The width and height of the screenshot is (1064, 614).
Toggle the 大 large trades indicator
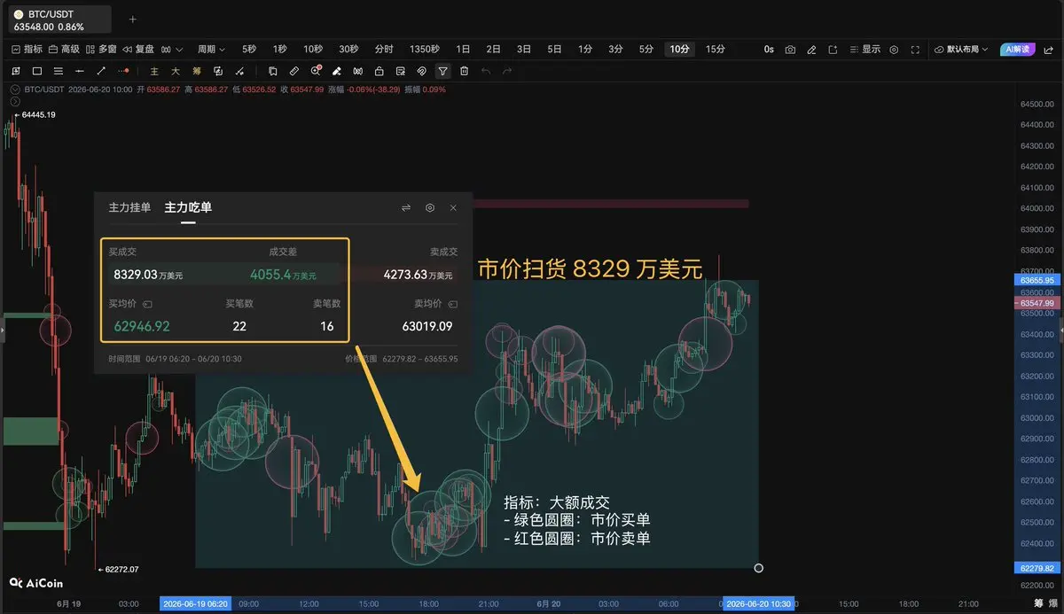point(176,71)
